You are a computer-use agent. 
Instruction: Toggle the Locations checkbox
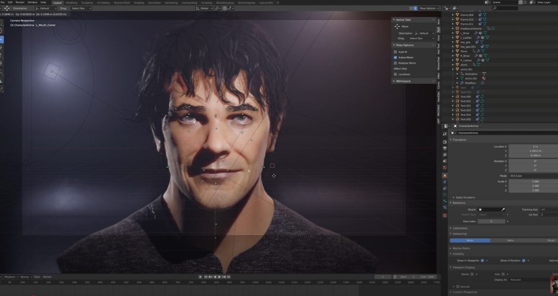coord(396,74)
